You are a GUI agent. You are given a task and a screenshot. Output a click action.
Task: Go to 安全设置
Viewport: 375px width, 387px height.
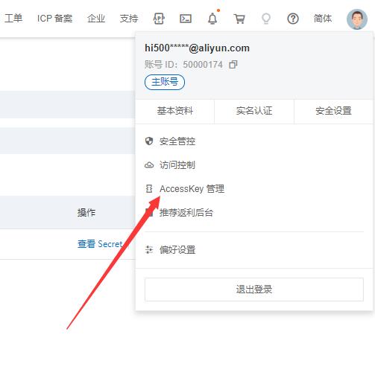(x=333, y=111)
